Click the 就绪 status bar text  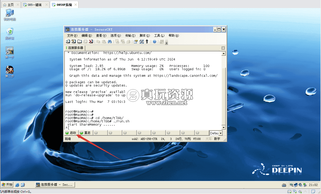coord(68,139)
